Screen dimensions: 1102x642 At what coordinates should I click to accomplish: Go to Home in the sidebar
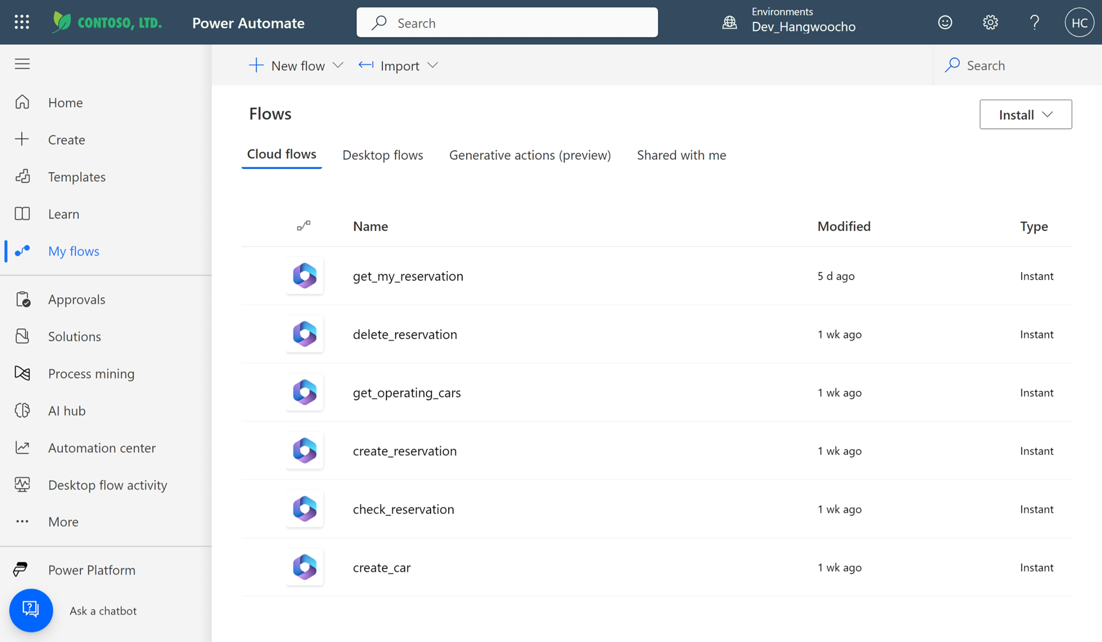[65, 102]
